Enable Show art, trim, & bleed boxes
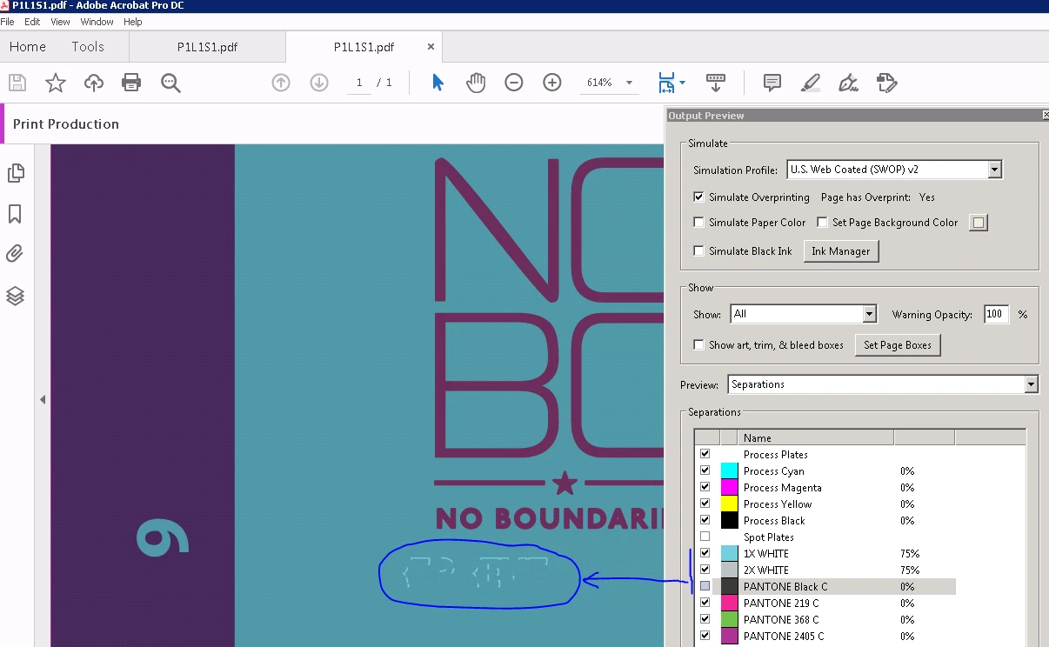This screenshot has height=647, width=1049. (x=698, y=344)
